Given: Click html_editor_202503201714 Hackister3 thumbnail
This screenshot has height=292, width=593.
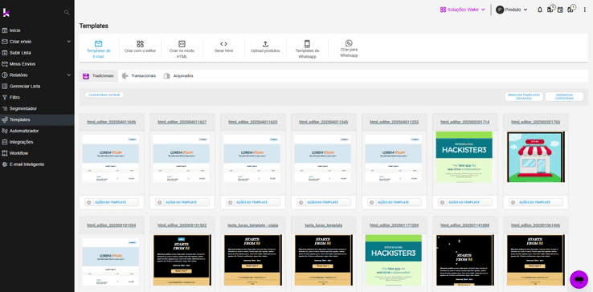Looking at the screenshot, I should coord(464,156).
